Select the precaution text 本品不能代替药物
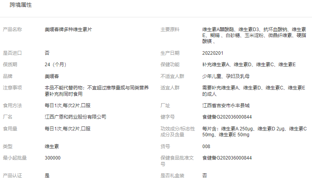Viewport: 312px width, 182px height. [97, 91]
